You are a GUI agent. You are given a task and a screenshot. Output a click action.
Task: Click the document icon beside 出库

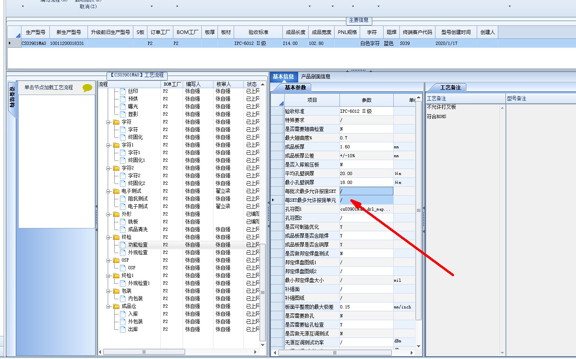(123, 329)
